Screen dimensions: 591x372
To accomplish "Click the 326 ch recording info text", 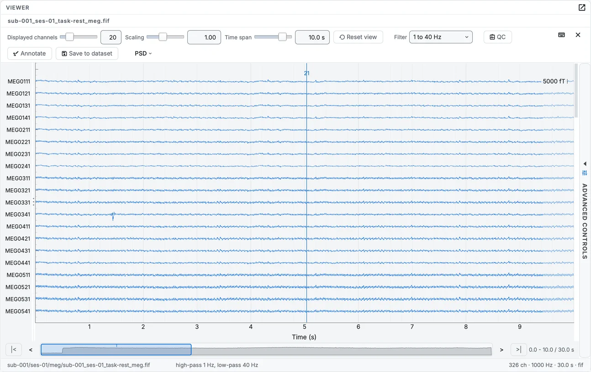I will click(546, 365).
